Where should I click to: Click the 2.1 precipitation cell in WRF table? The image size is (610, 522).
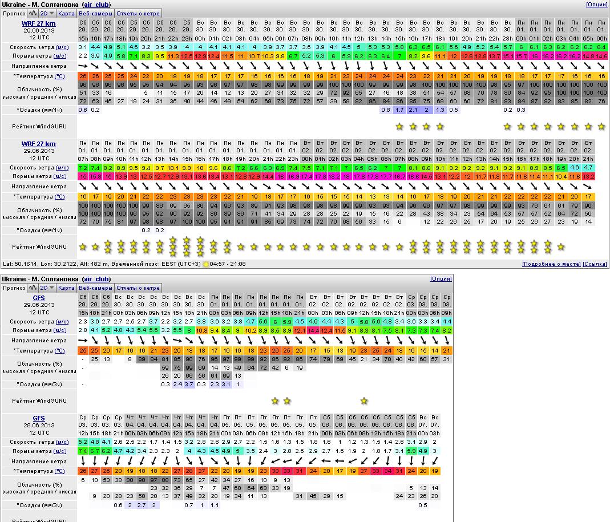coord(413,110)
